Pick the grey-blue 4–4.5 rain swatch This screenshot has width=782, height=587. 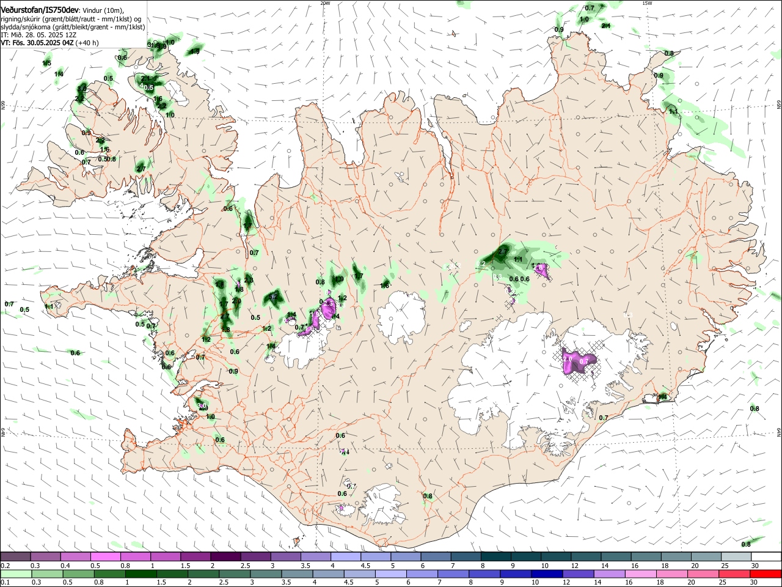(x=329, y=574)
